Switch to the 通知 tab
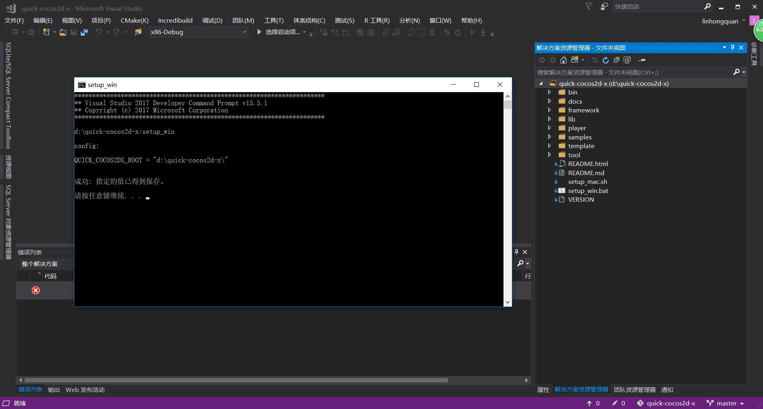Viewport: 763px width, 409px height. tap(667, 390)
